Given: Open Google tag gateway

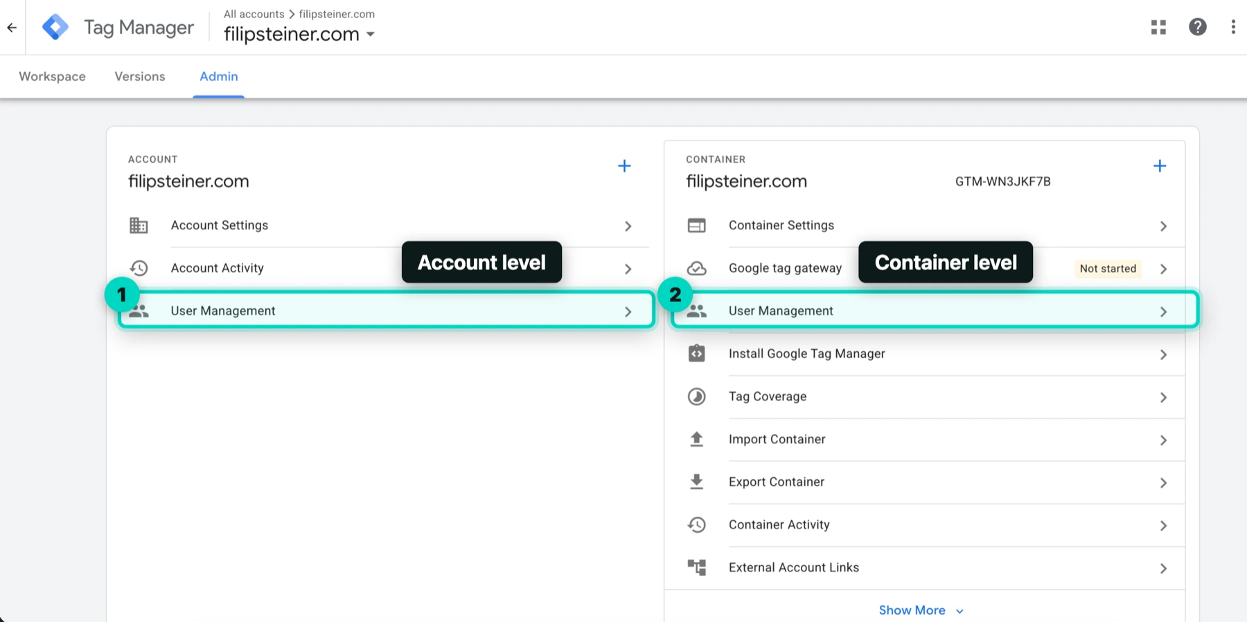Looking at the screenshot, I should click(785, 268).
